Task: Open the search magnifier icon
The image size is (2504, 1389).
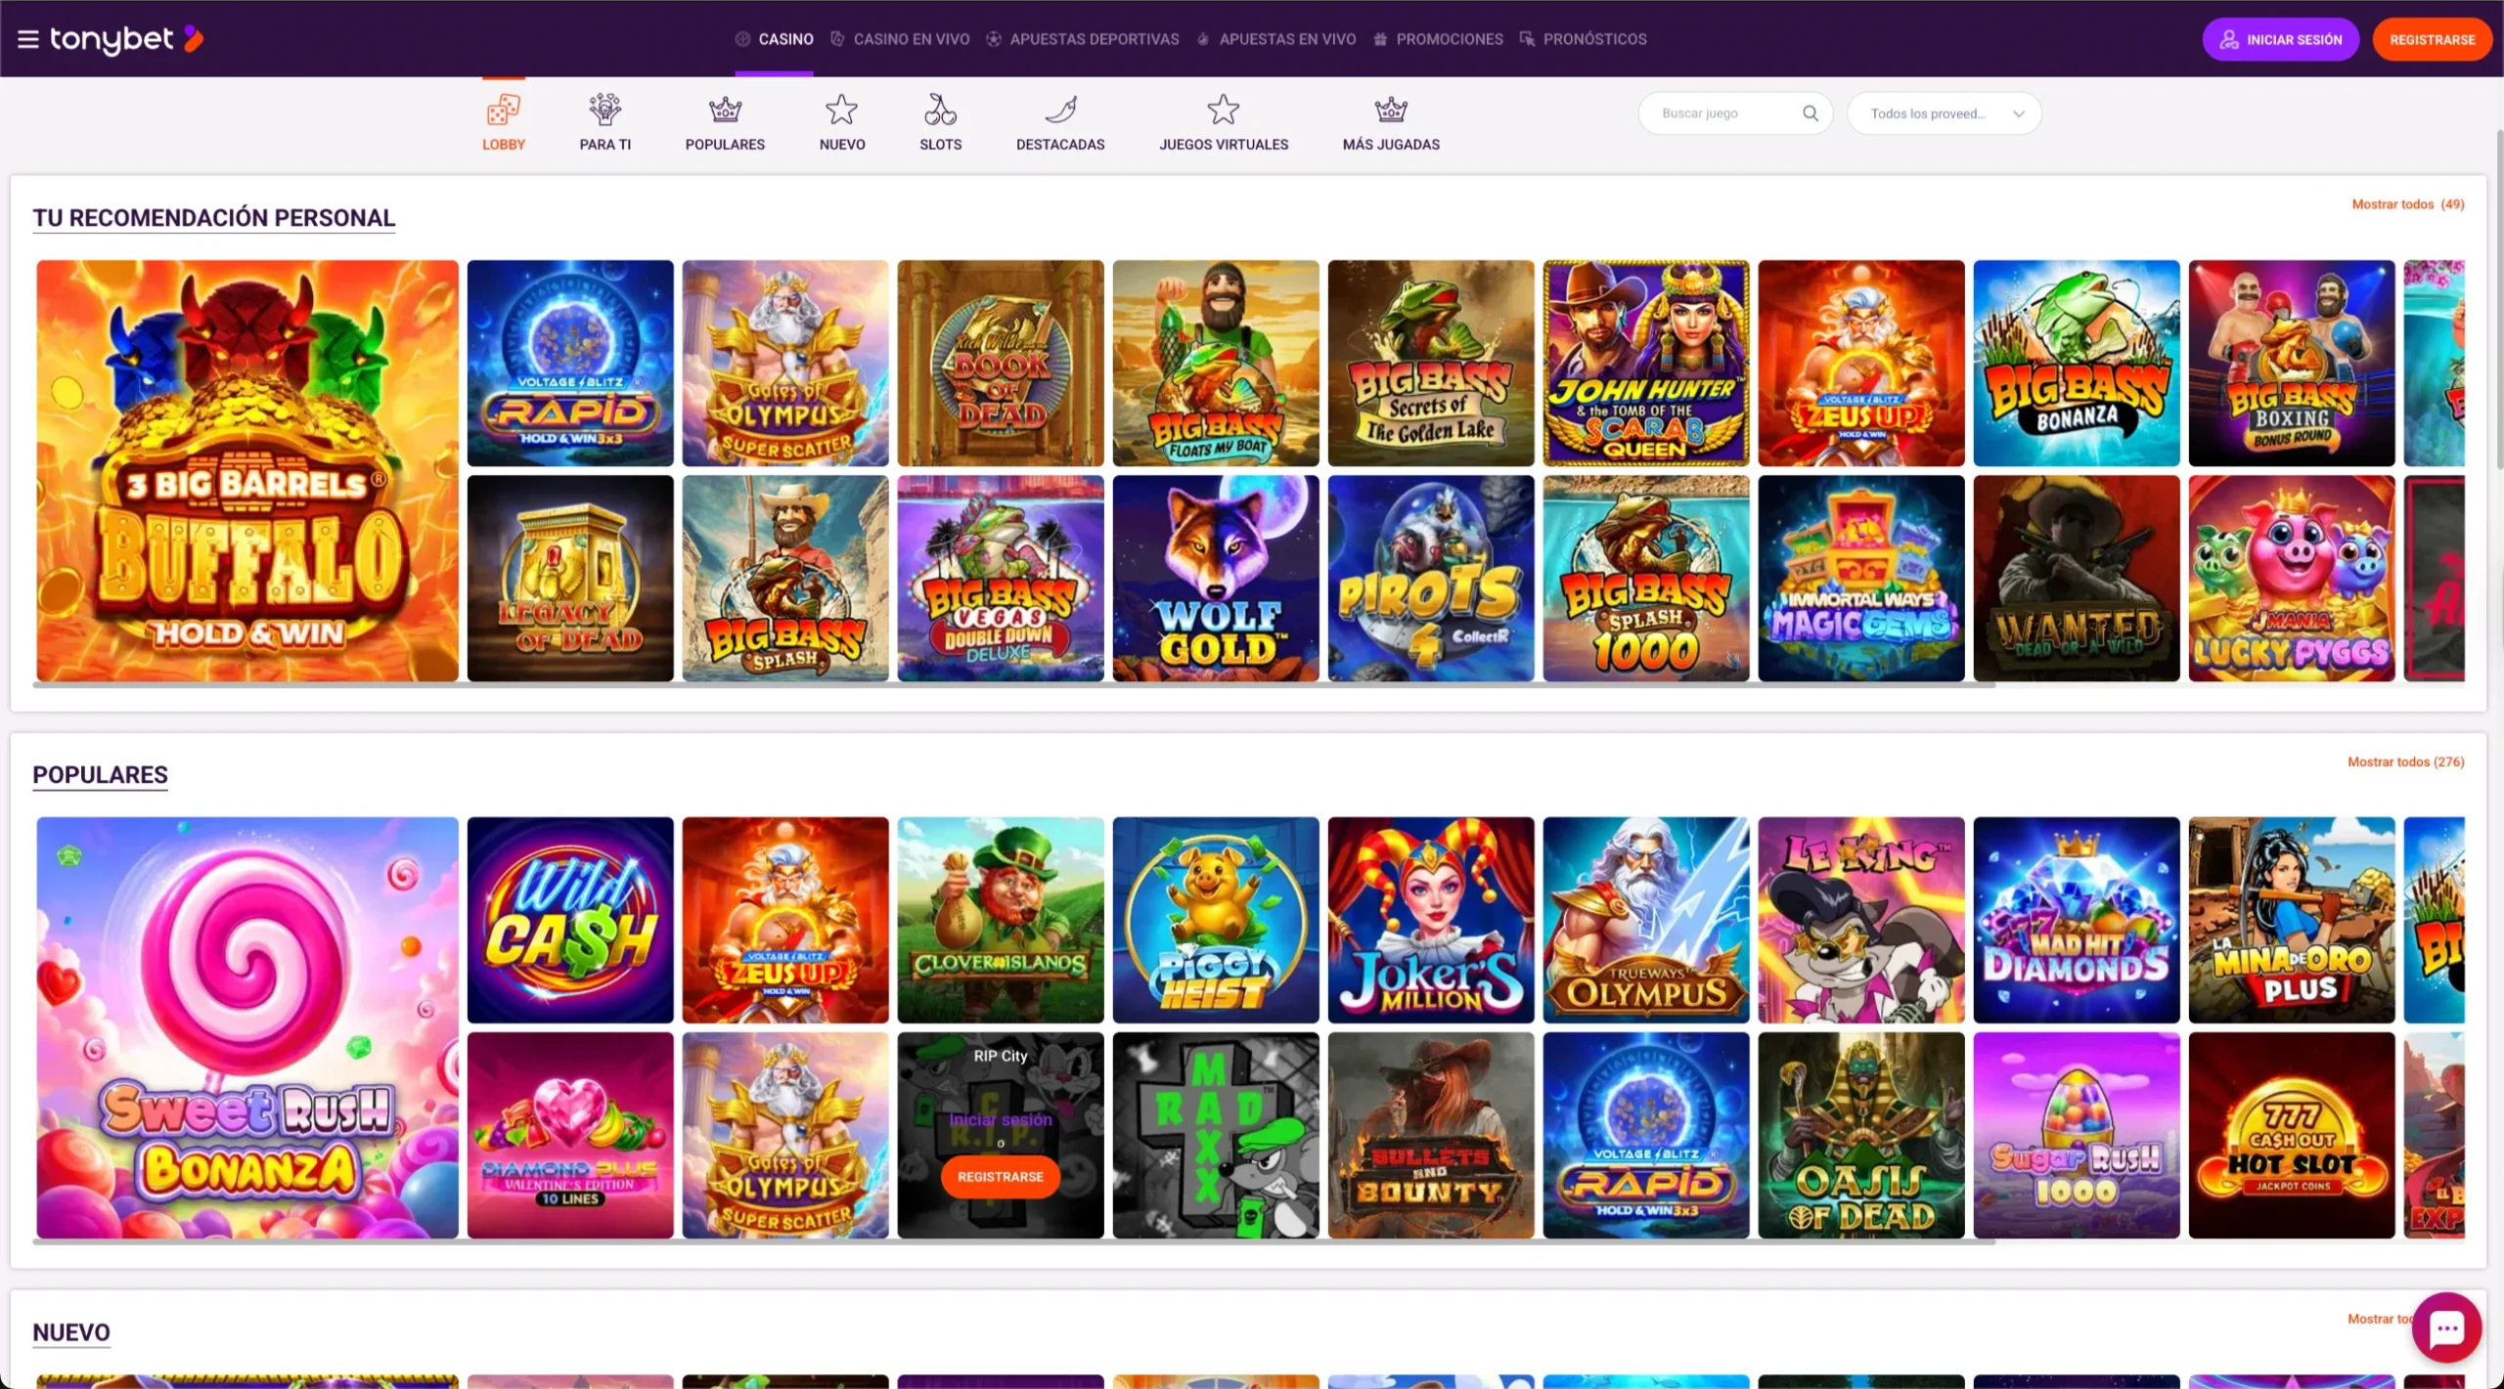Action: [1811, 112]
